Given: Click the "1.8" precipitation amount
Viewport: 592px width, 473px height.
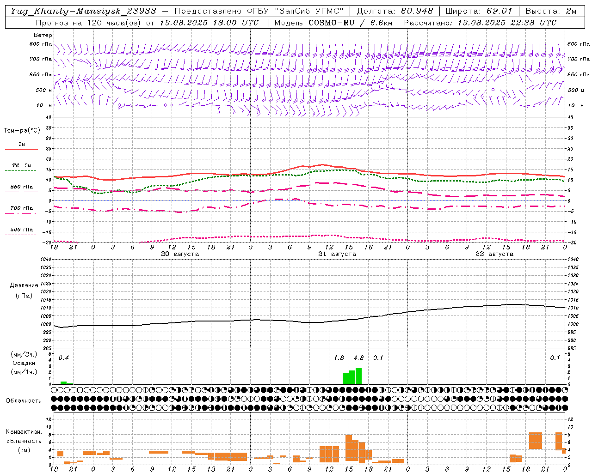Looking at the screenshot, I should click(x=339, y=358).
